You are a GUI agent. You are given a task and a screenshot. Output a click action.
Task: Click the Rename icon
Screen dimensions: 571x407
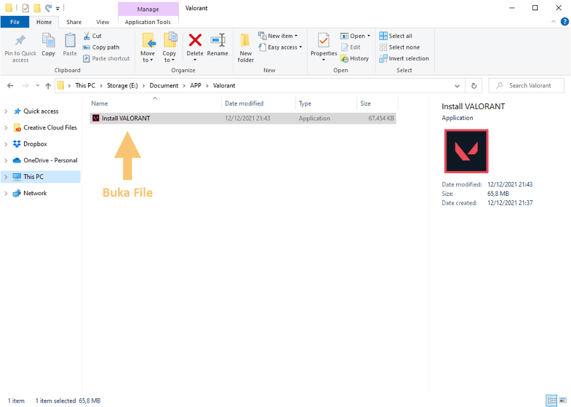pyautogui.click(x=218, y=40)
